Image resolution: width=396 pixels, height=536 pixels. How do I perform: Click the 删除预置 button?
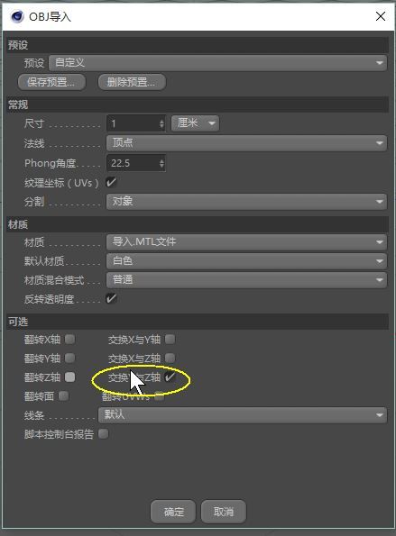(x=132, y=82)
